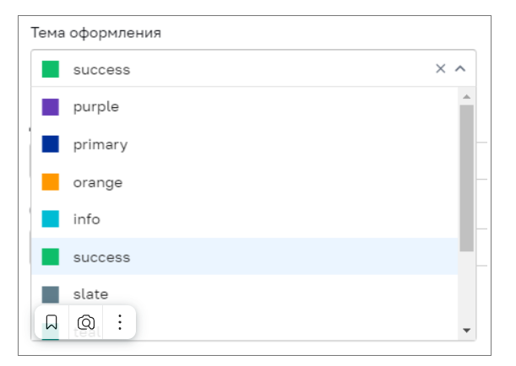This screenshot has height=366, width=516.
Task: Click the bookmark icon in floating toolbar
Action: coord(52,322)
